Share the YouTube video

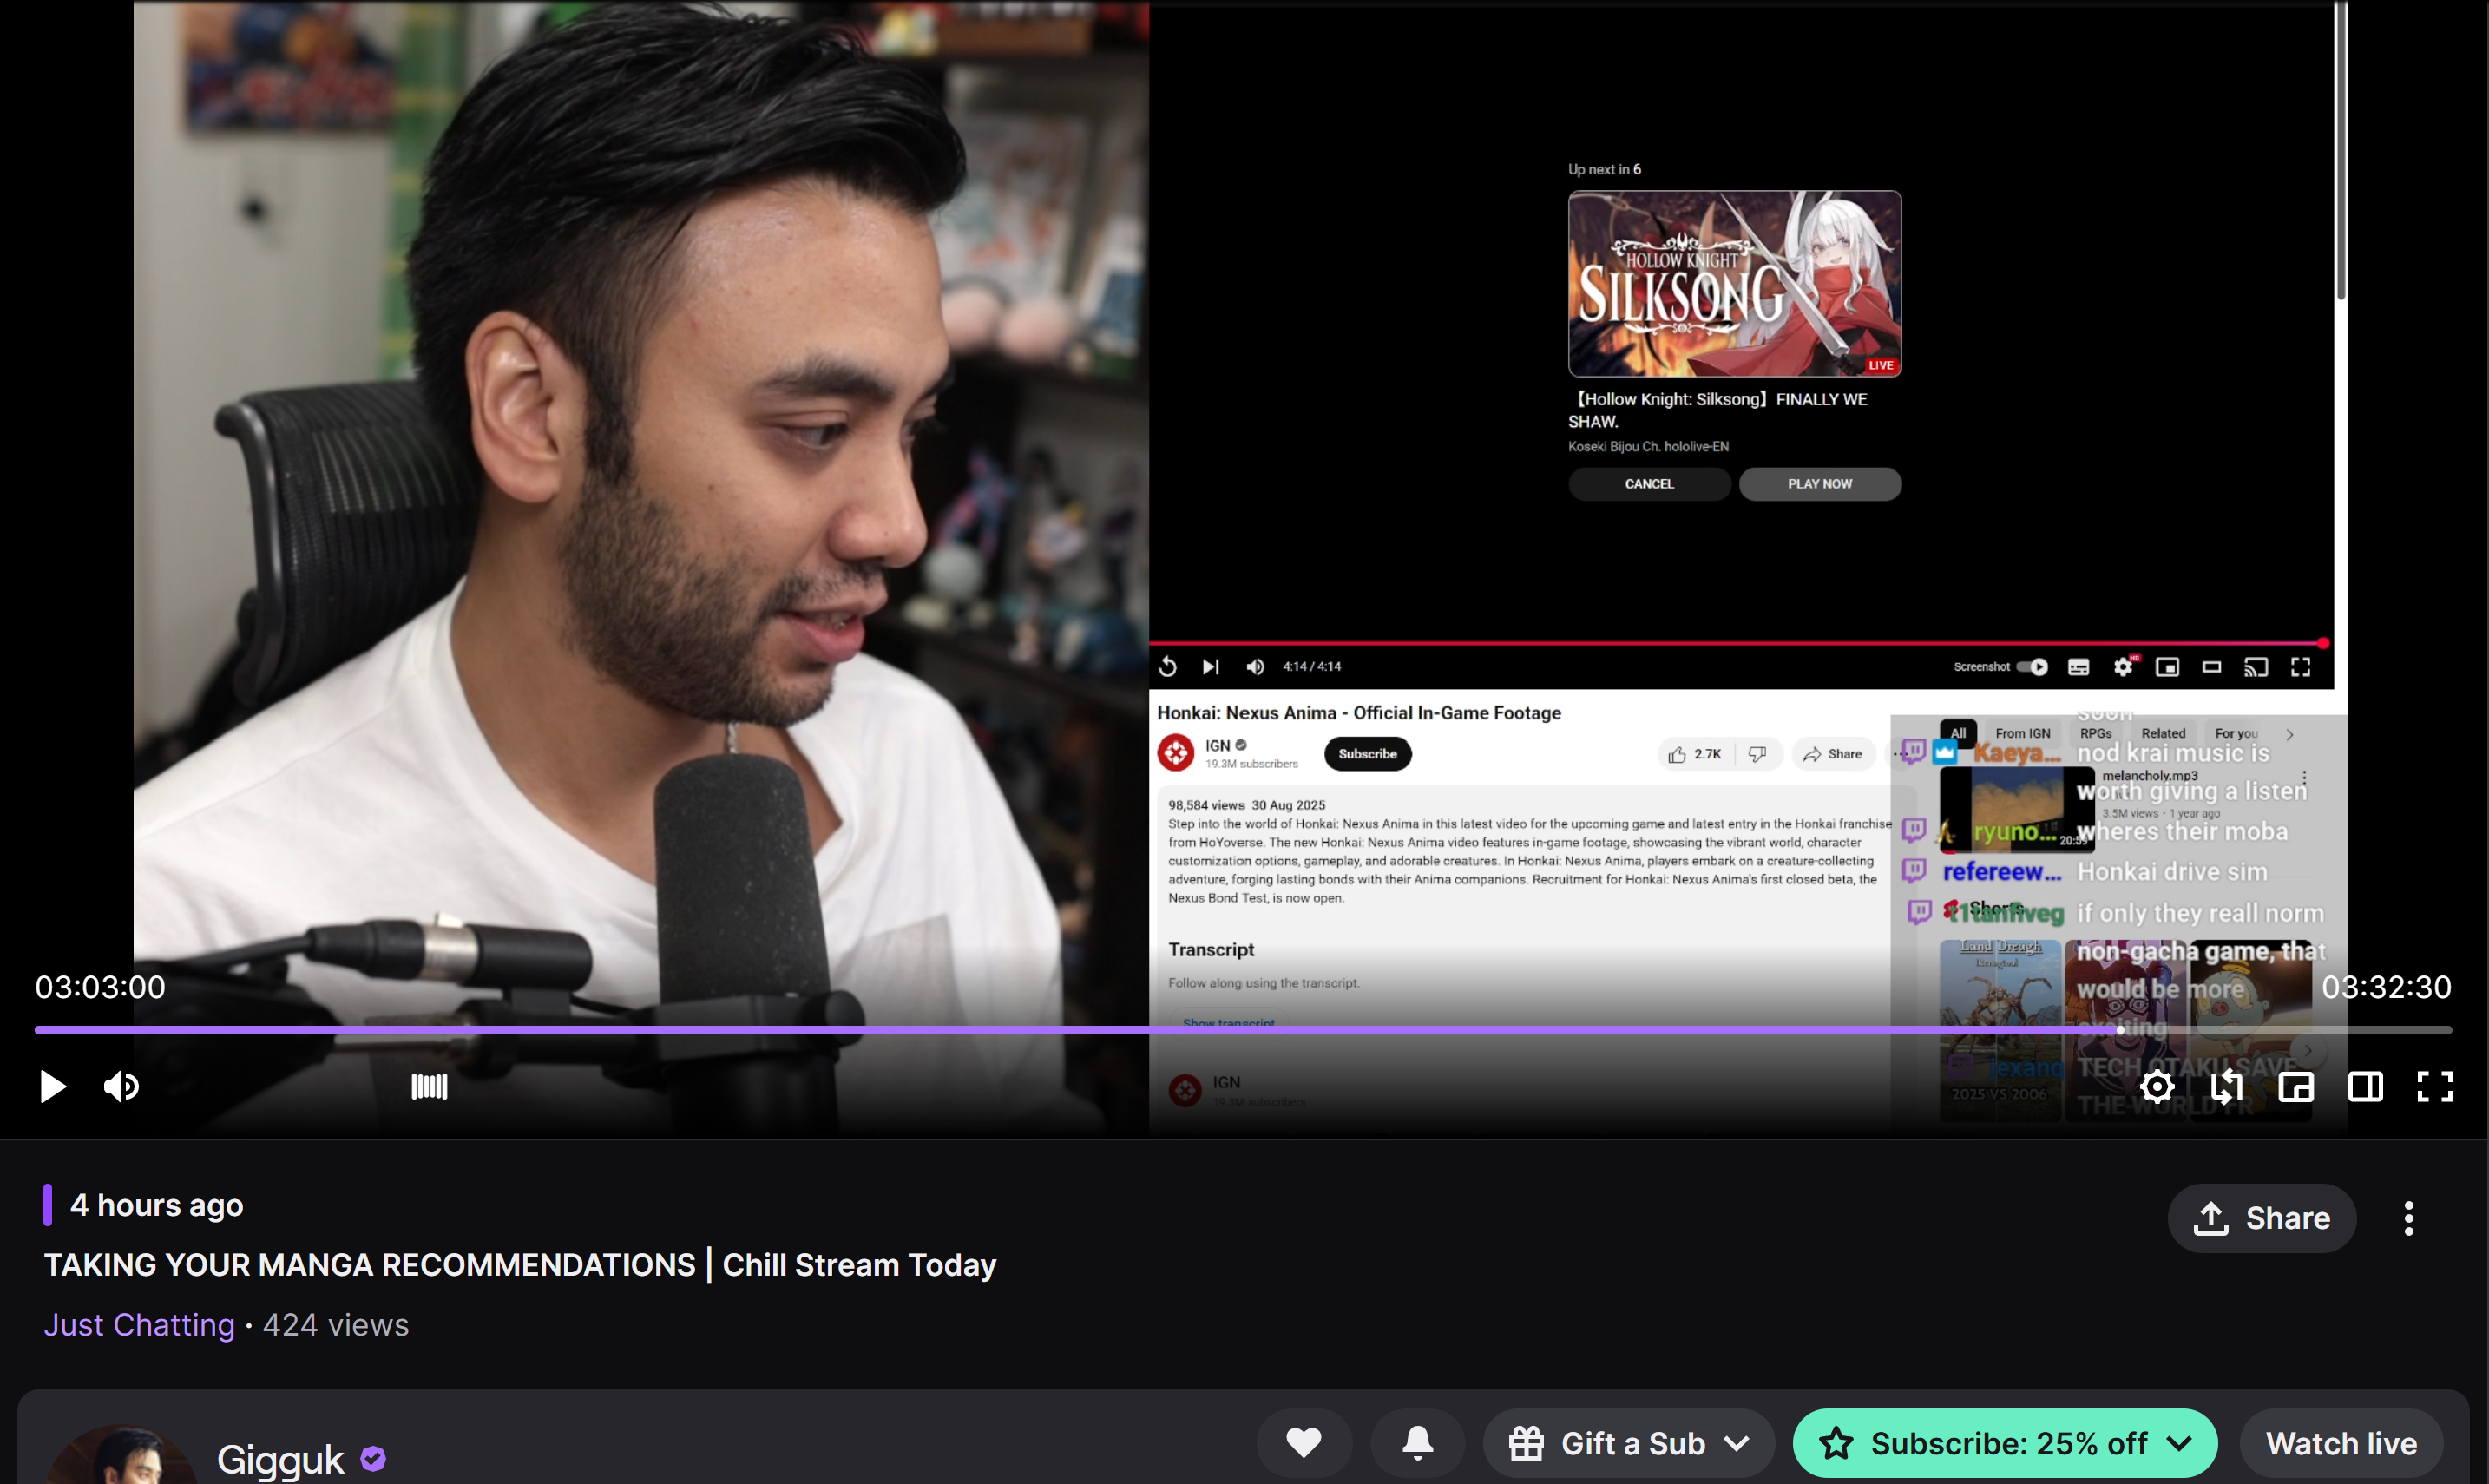[x=1833, y=754]
